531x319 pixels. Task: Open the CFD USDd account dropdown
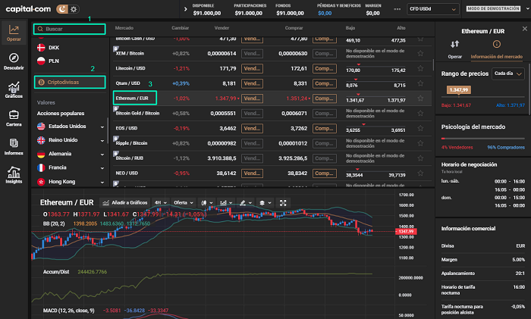tap(433, 9)
